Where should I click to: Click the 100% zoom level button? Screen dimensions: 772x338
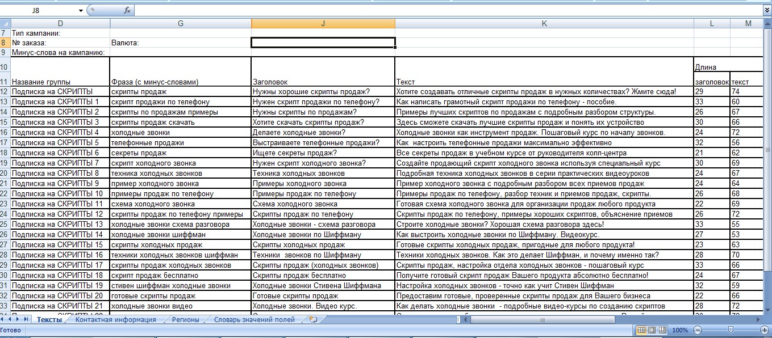[x=680, y=330]
